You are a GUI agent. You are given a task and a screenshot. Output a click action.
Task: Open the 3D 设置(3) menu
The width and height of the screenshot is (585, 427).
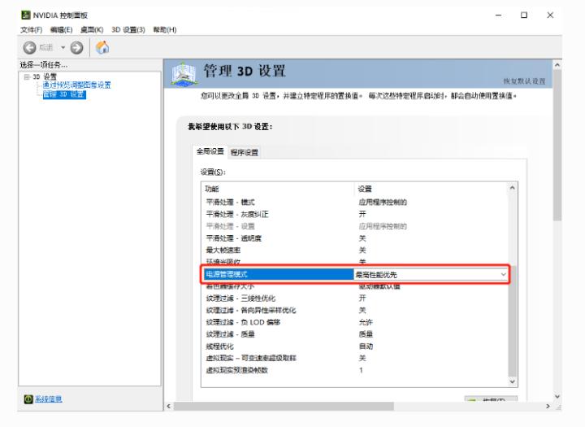[128, 29]
